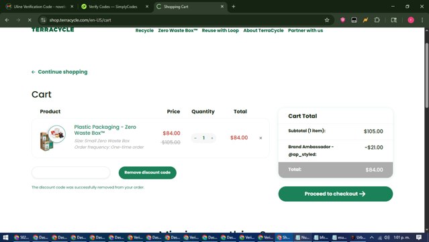Click the discount code input field
The height and width of the screenshot is (242, 429).
pyautogui.click(x=71, y=173)
